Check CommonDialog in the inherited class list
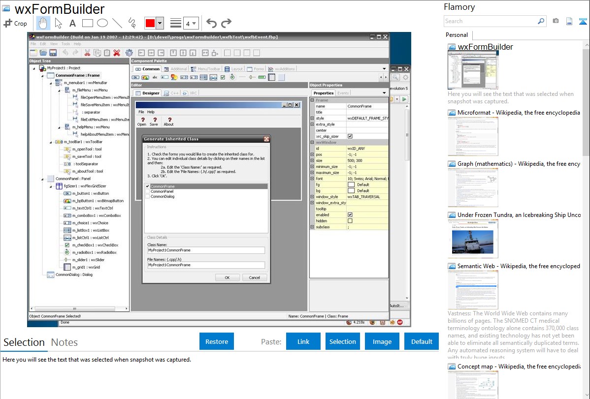The image size is (590, 399). 148,196
